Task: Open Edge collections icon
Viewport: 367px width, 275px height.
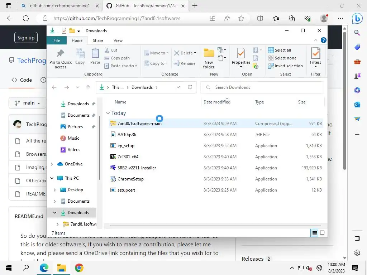Action: [292, 18]
